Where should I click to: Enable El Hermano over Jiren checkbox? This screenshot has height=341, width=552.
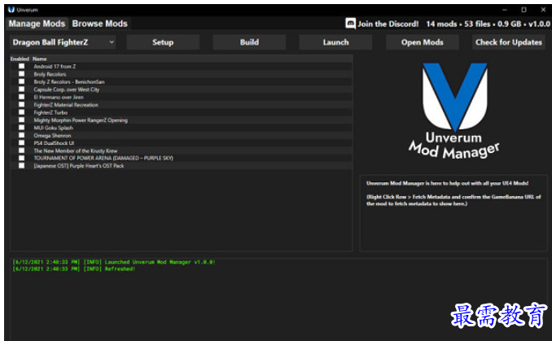tap(22, 97)
